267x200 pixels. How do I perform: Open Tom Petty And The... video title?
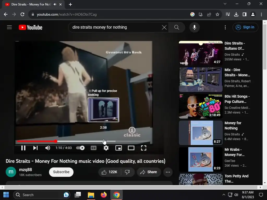(x=236, y=179)
